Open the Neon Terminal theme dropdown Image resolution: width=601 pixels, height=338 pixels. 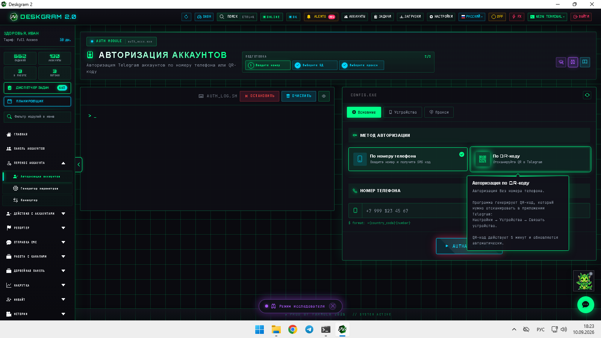click(547, 17)
